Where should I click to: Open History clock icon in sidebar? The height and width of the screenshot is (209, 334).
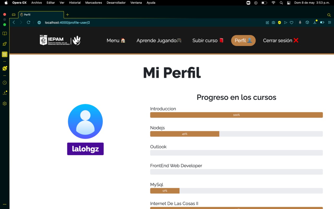pyautogui.click(x=4, y=83)
